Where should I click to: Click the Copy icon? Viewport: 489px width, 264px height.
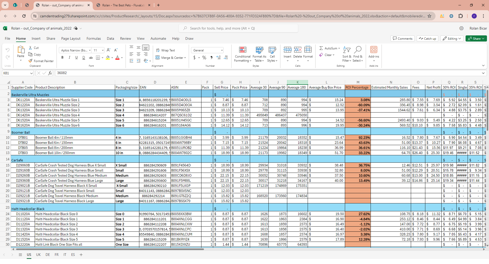30,54
